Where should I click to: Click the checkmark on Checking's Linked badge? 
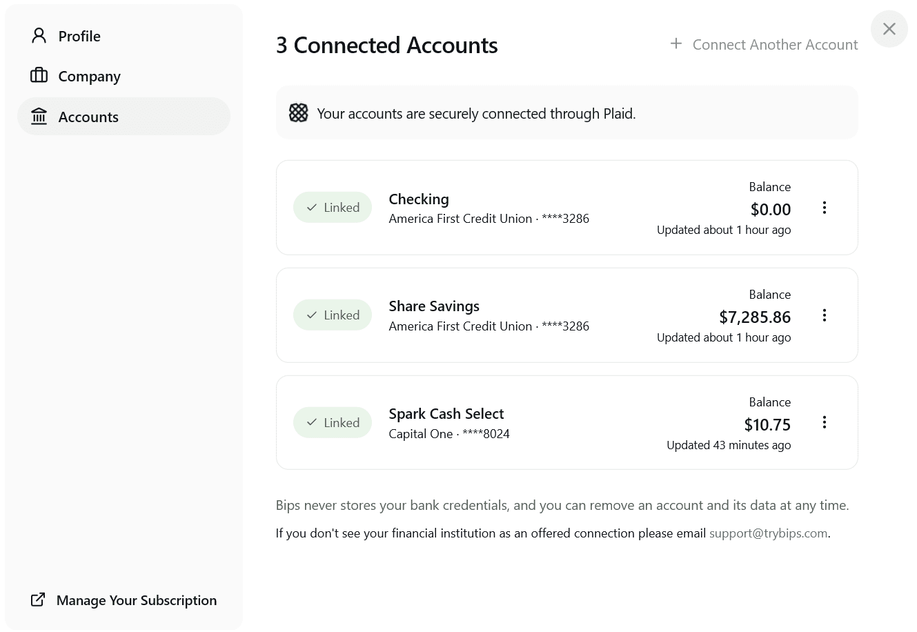coord(312,208)
